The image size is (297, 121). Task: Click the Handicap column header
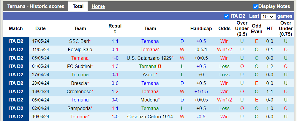coord(201,29)
